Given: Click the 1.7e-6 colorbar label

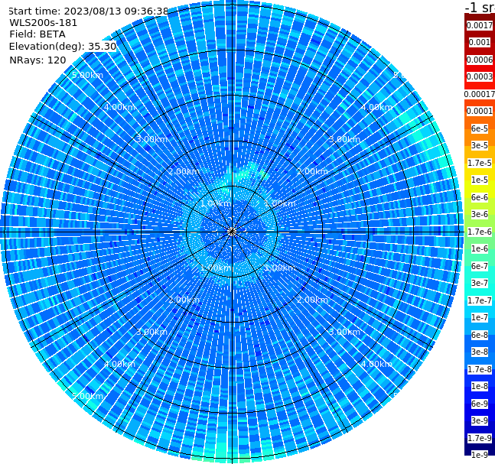Looking at the screenshot, I should pos(480,232).
